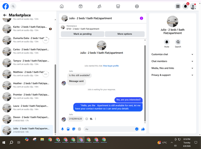The image size is (201, 149).
Task: Open the Heather conversation
Action: 27,85
